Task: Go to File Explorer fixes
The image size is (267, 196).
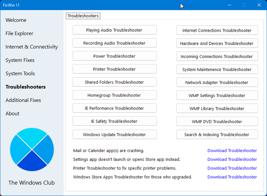Action: point(19,34)
